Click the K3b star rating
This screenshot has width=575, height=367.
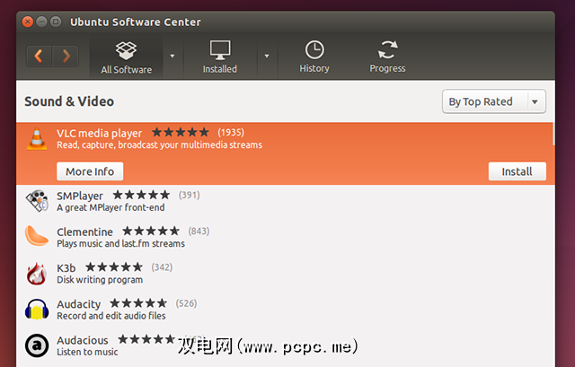click(114, 267)
